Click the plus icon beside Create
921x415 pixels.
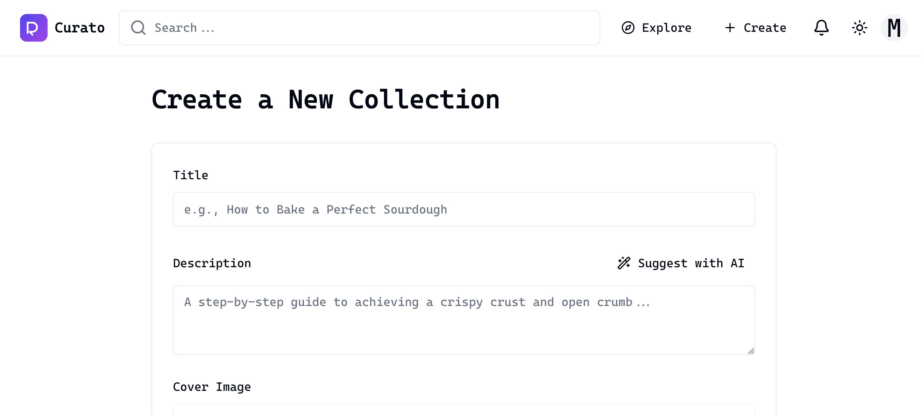click(730, 28)
